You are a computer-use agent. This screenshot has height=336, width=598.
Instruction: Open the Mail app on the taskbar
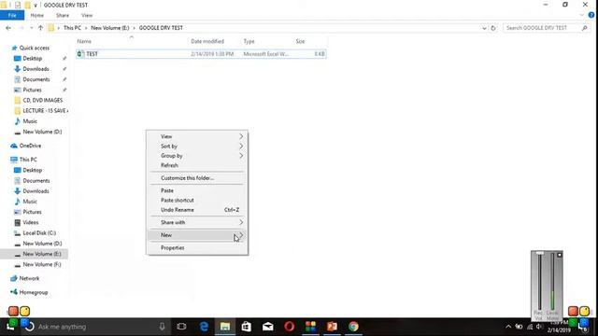268,327
